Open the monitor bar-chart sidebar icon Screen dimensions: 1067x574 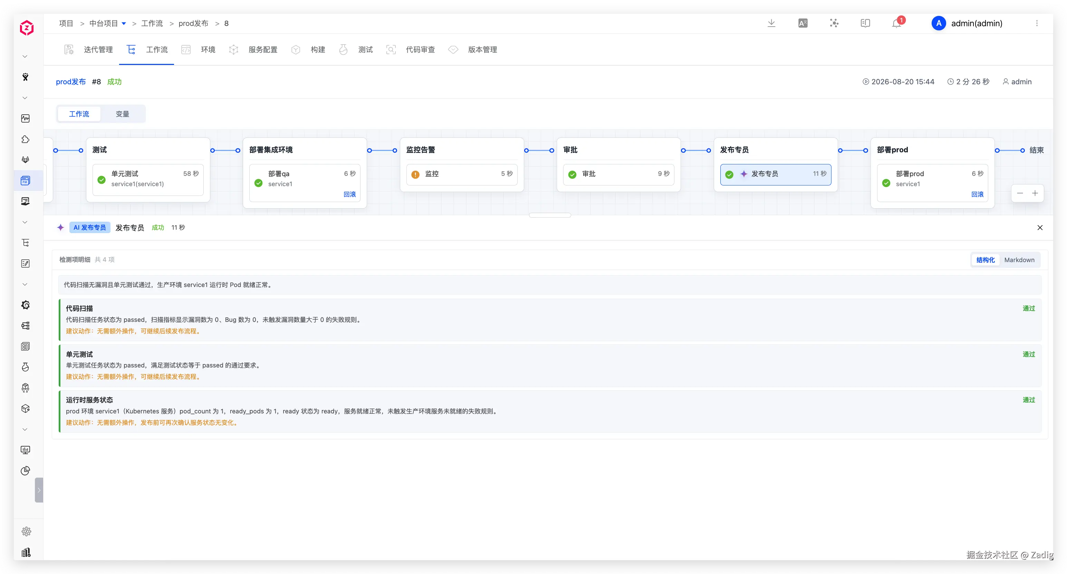tap(25, 450)
